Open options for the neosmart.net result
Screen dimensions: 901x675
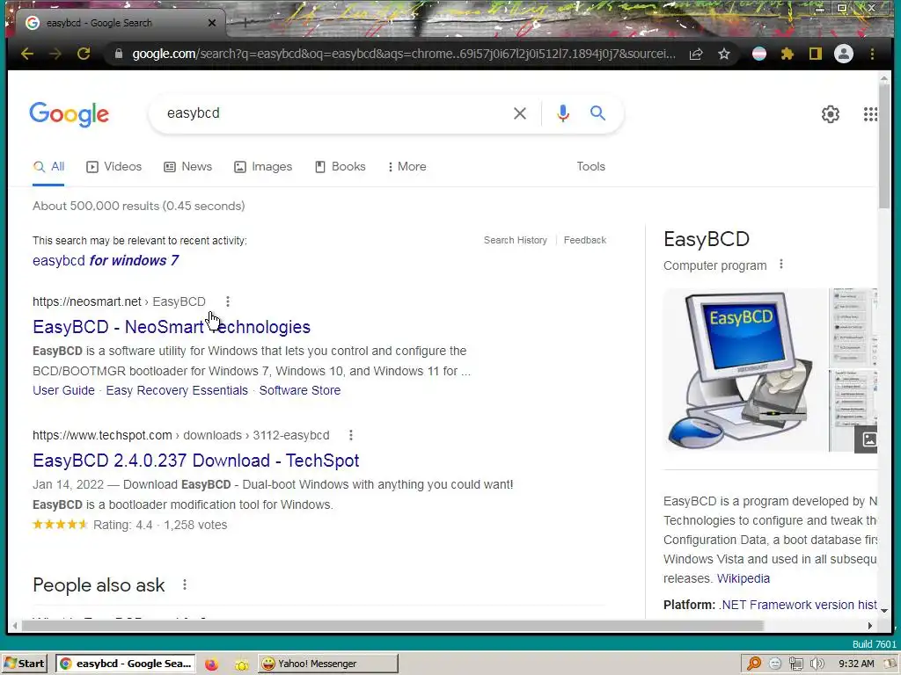click(x=228, y=301)
